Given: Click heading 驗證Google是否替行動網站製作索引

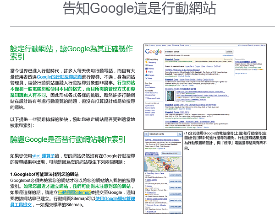Looking at the screenshot, I should coord(68,139).
